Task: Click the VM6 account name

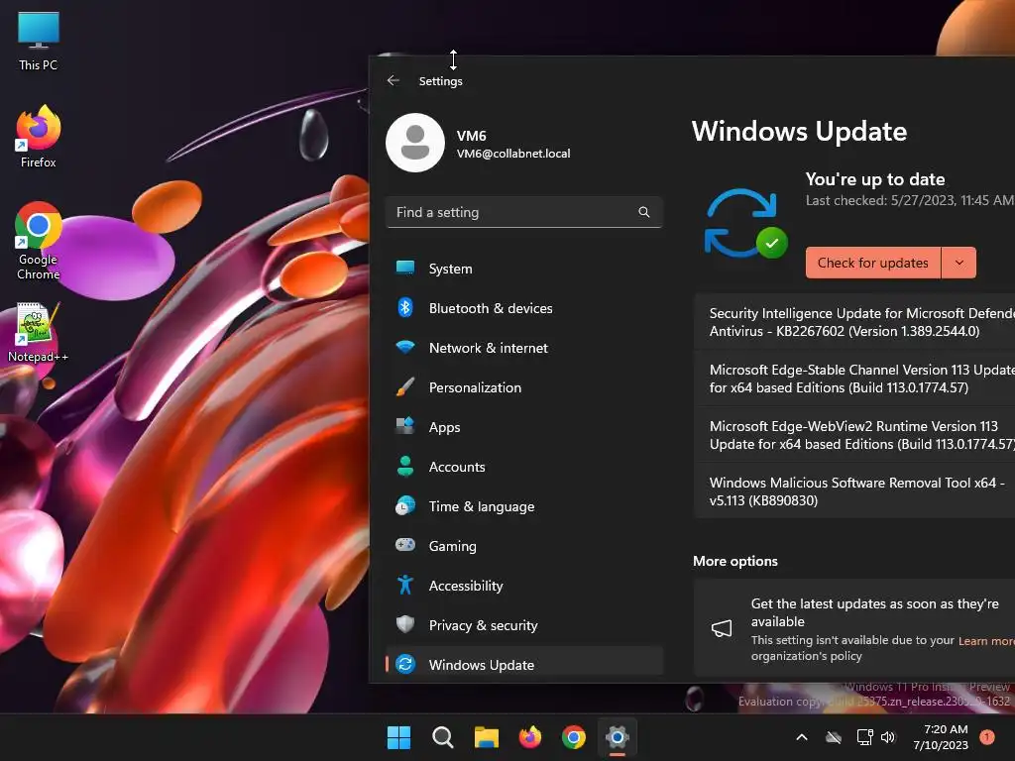Action: click(x=471, y=136)
